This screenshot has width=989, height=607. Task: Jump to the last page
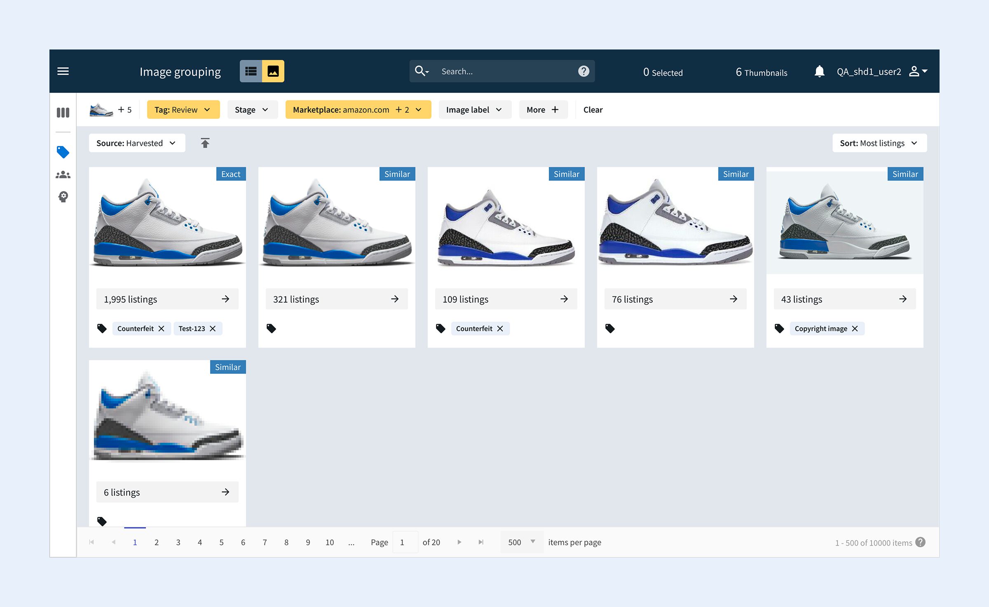coord(481,542)
